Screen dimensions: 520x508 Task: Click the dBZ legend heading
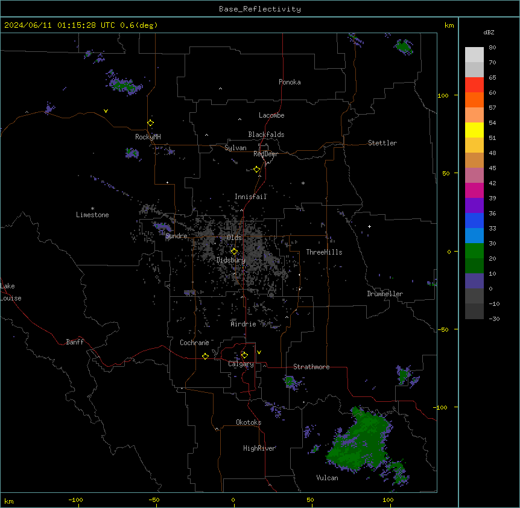pyautogui.click(x=489, y=32)
